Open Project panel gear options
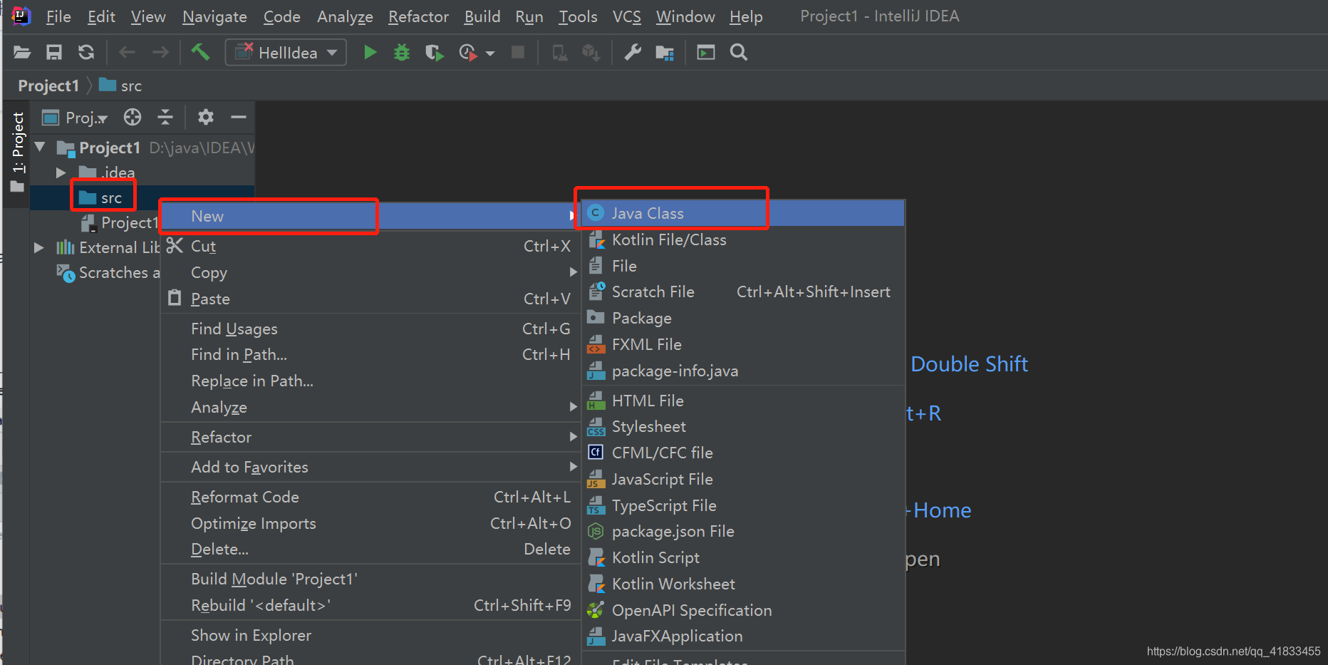 pyautogui.click(x=206, y=117)
